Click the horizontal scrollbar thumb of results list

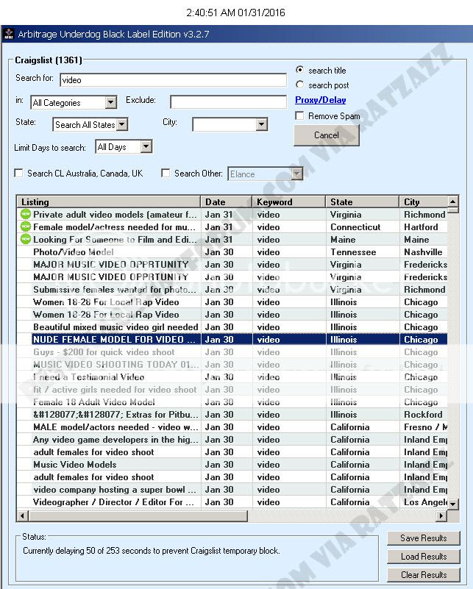(138, 515)
